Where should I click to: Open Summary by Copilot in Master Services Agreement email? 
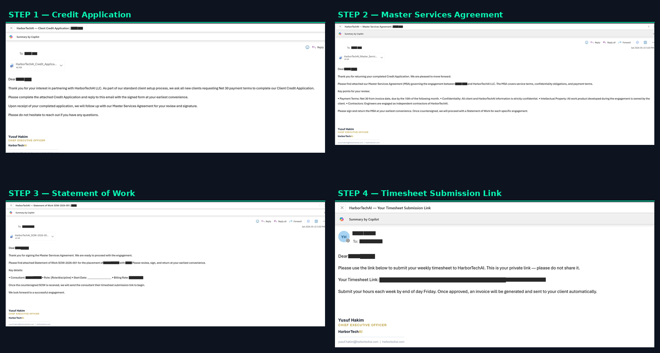coord(354,34)
